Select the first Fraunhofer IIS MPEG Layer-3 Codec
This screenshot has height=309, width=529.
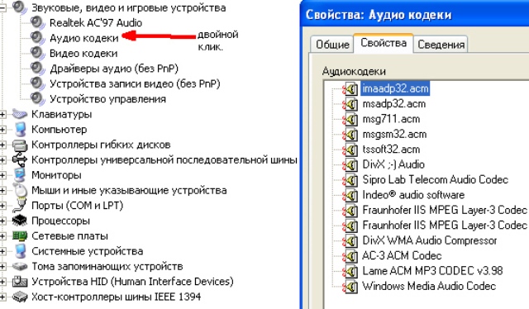[x=445, y=210]
